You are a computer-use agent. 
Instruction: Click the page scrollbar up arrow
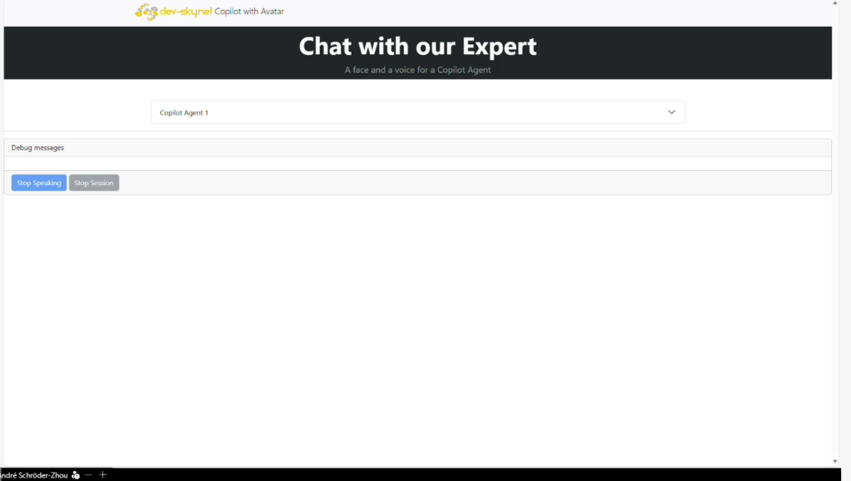pos(834,2)
